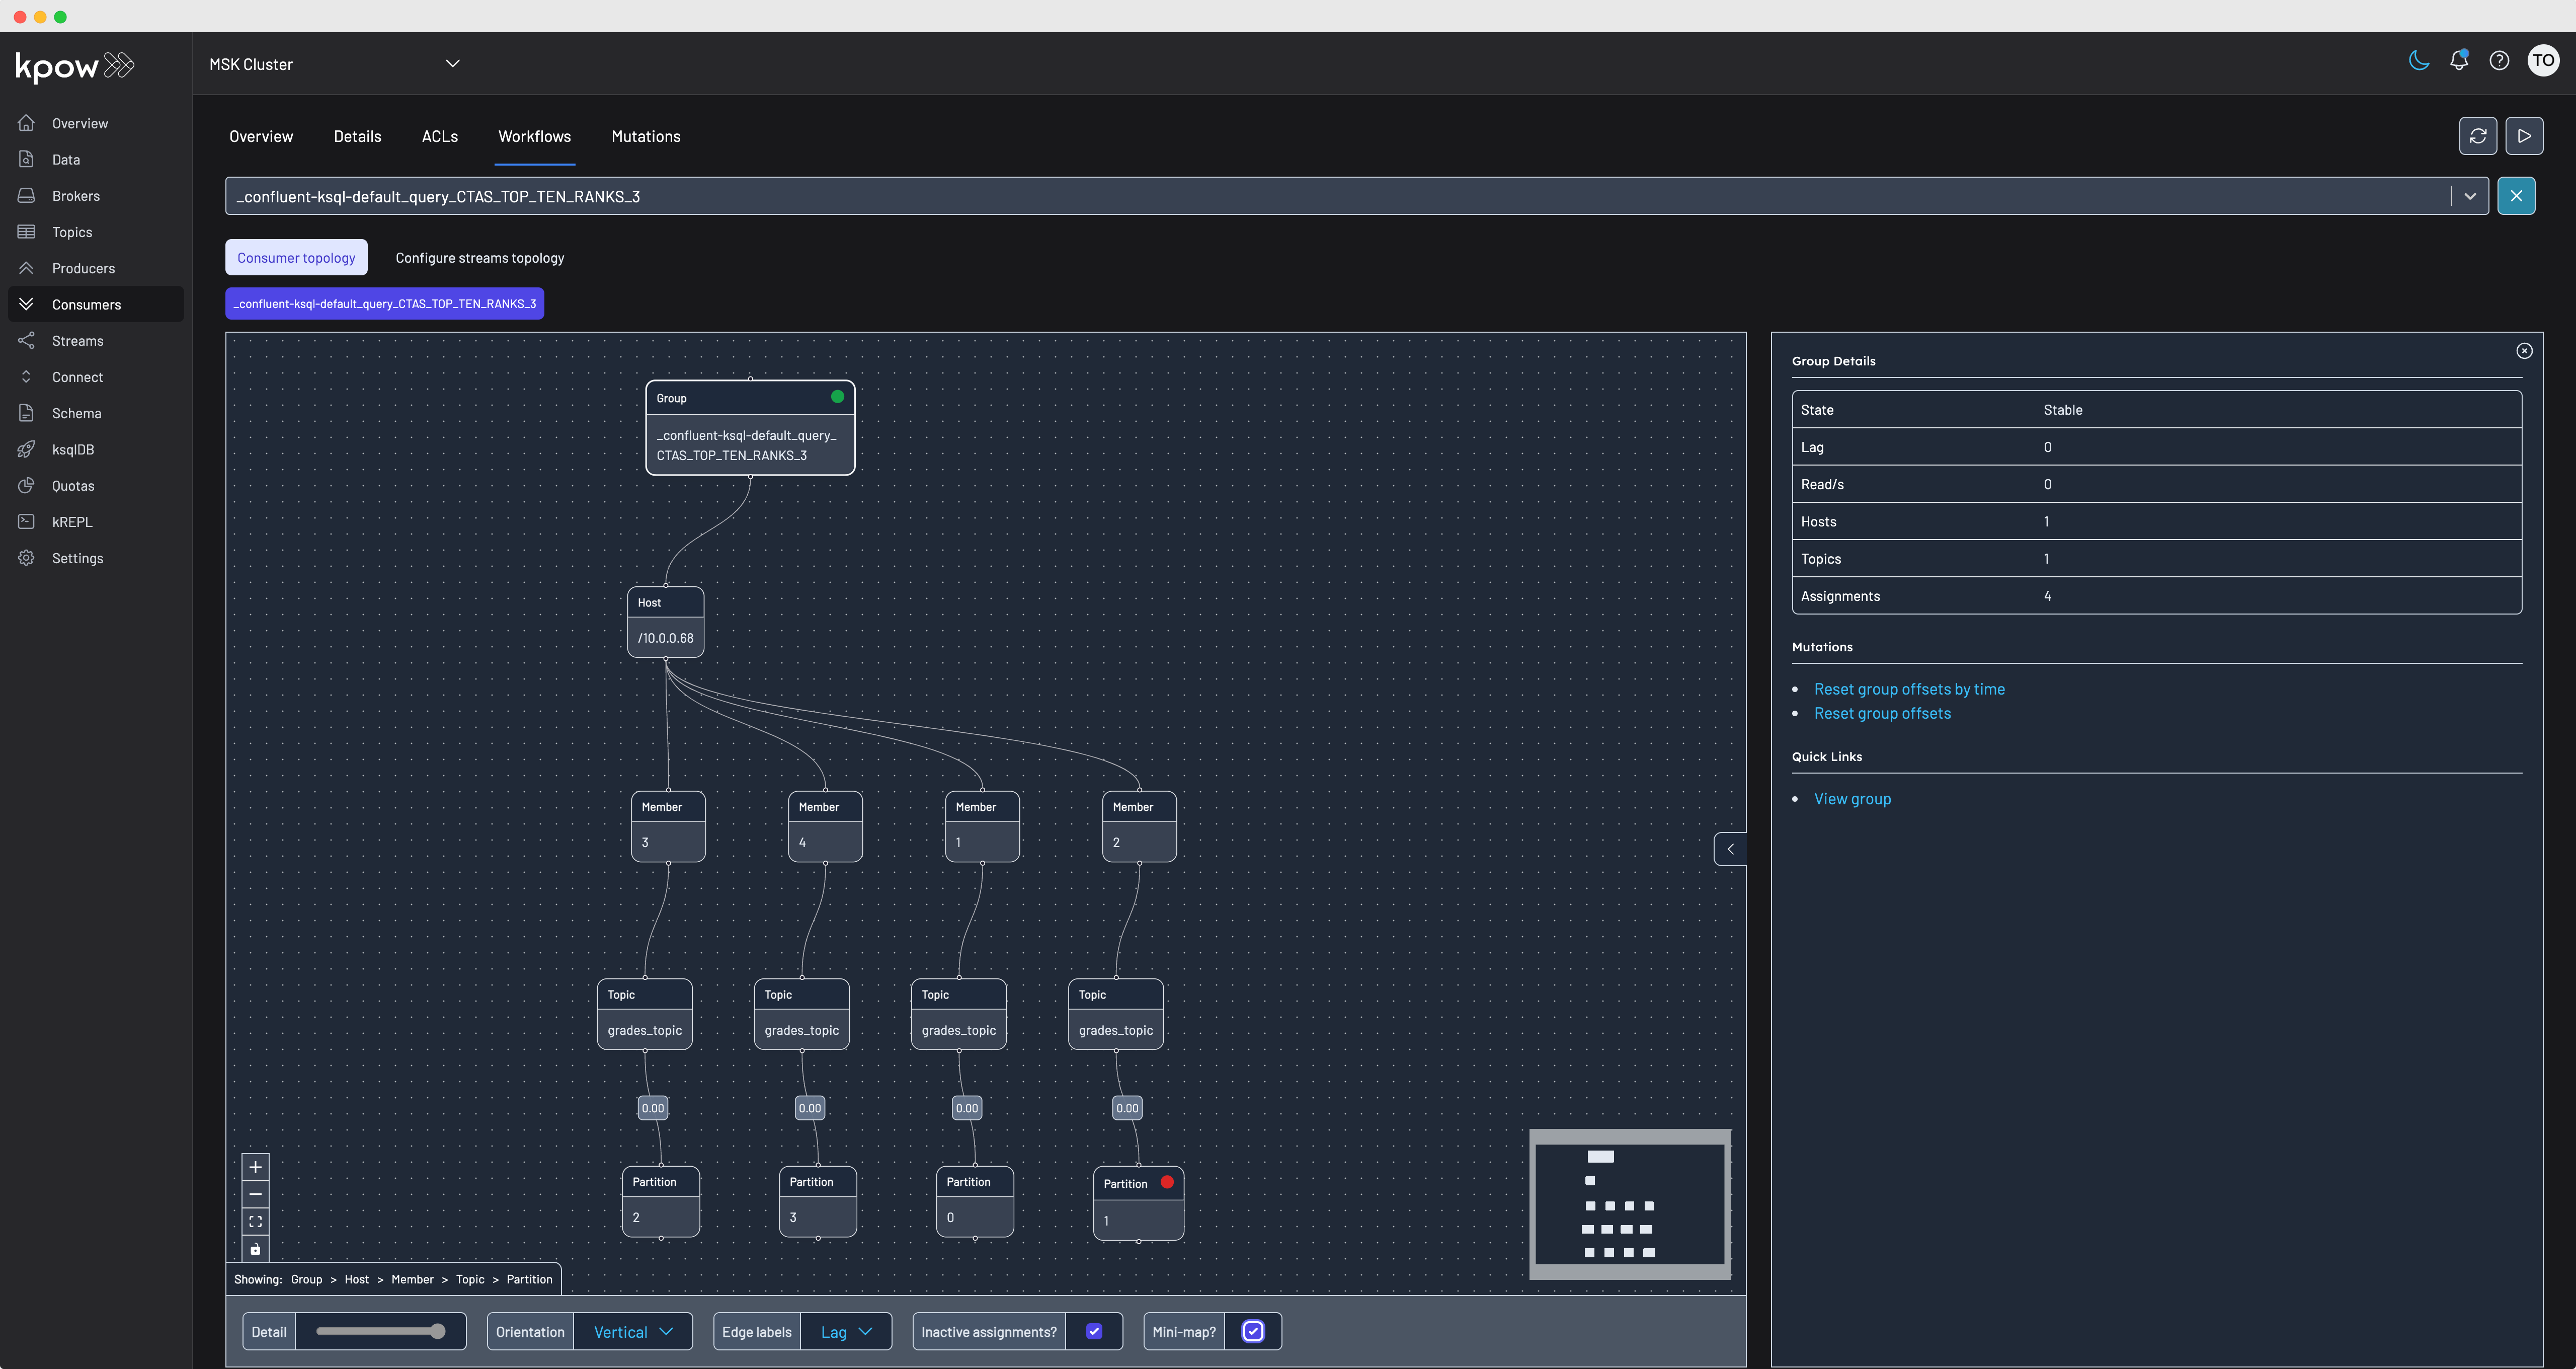2576x1369 pixels.
Task: Open Streams in the sidebar
Action: (96, 340)
